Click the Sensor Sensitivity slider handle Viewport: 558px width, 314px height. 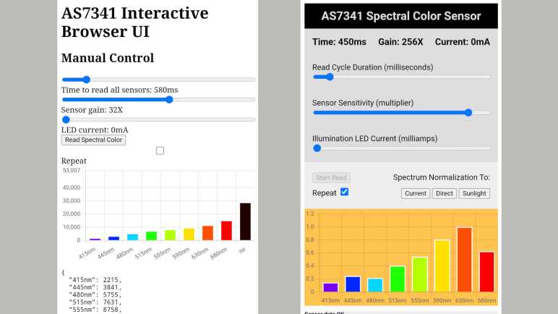tap(468, 112)
